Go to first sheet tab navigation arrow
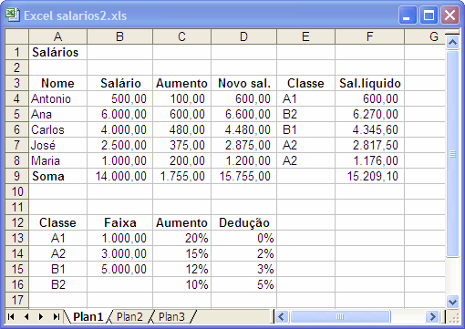The height and width of the screenshot is (329, 465). [11, 317]
